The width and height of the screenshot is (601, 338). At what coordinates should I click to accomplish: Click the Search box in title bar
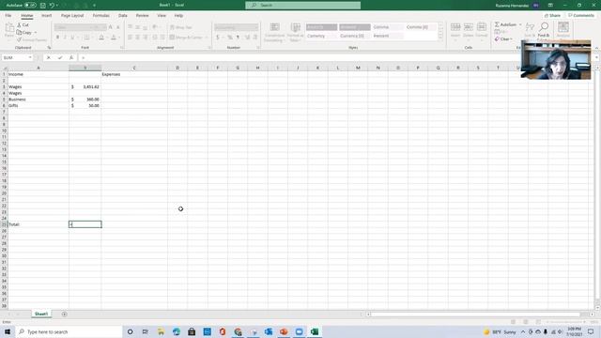point(302,5)
